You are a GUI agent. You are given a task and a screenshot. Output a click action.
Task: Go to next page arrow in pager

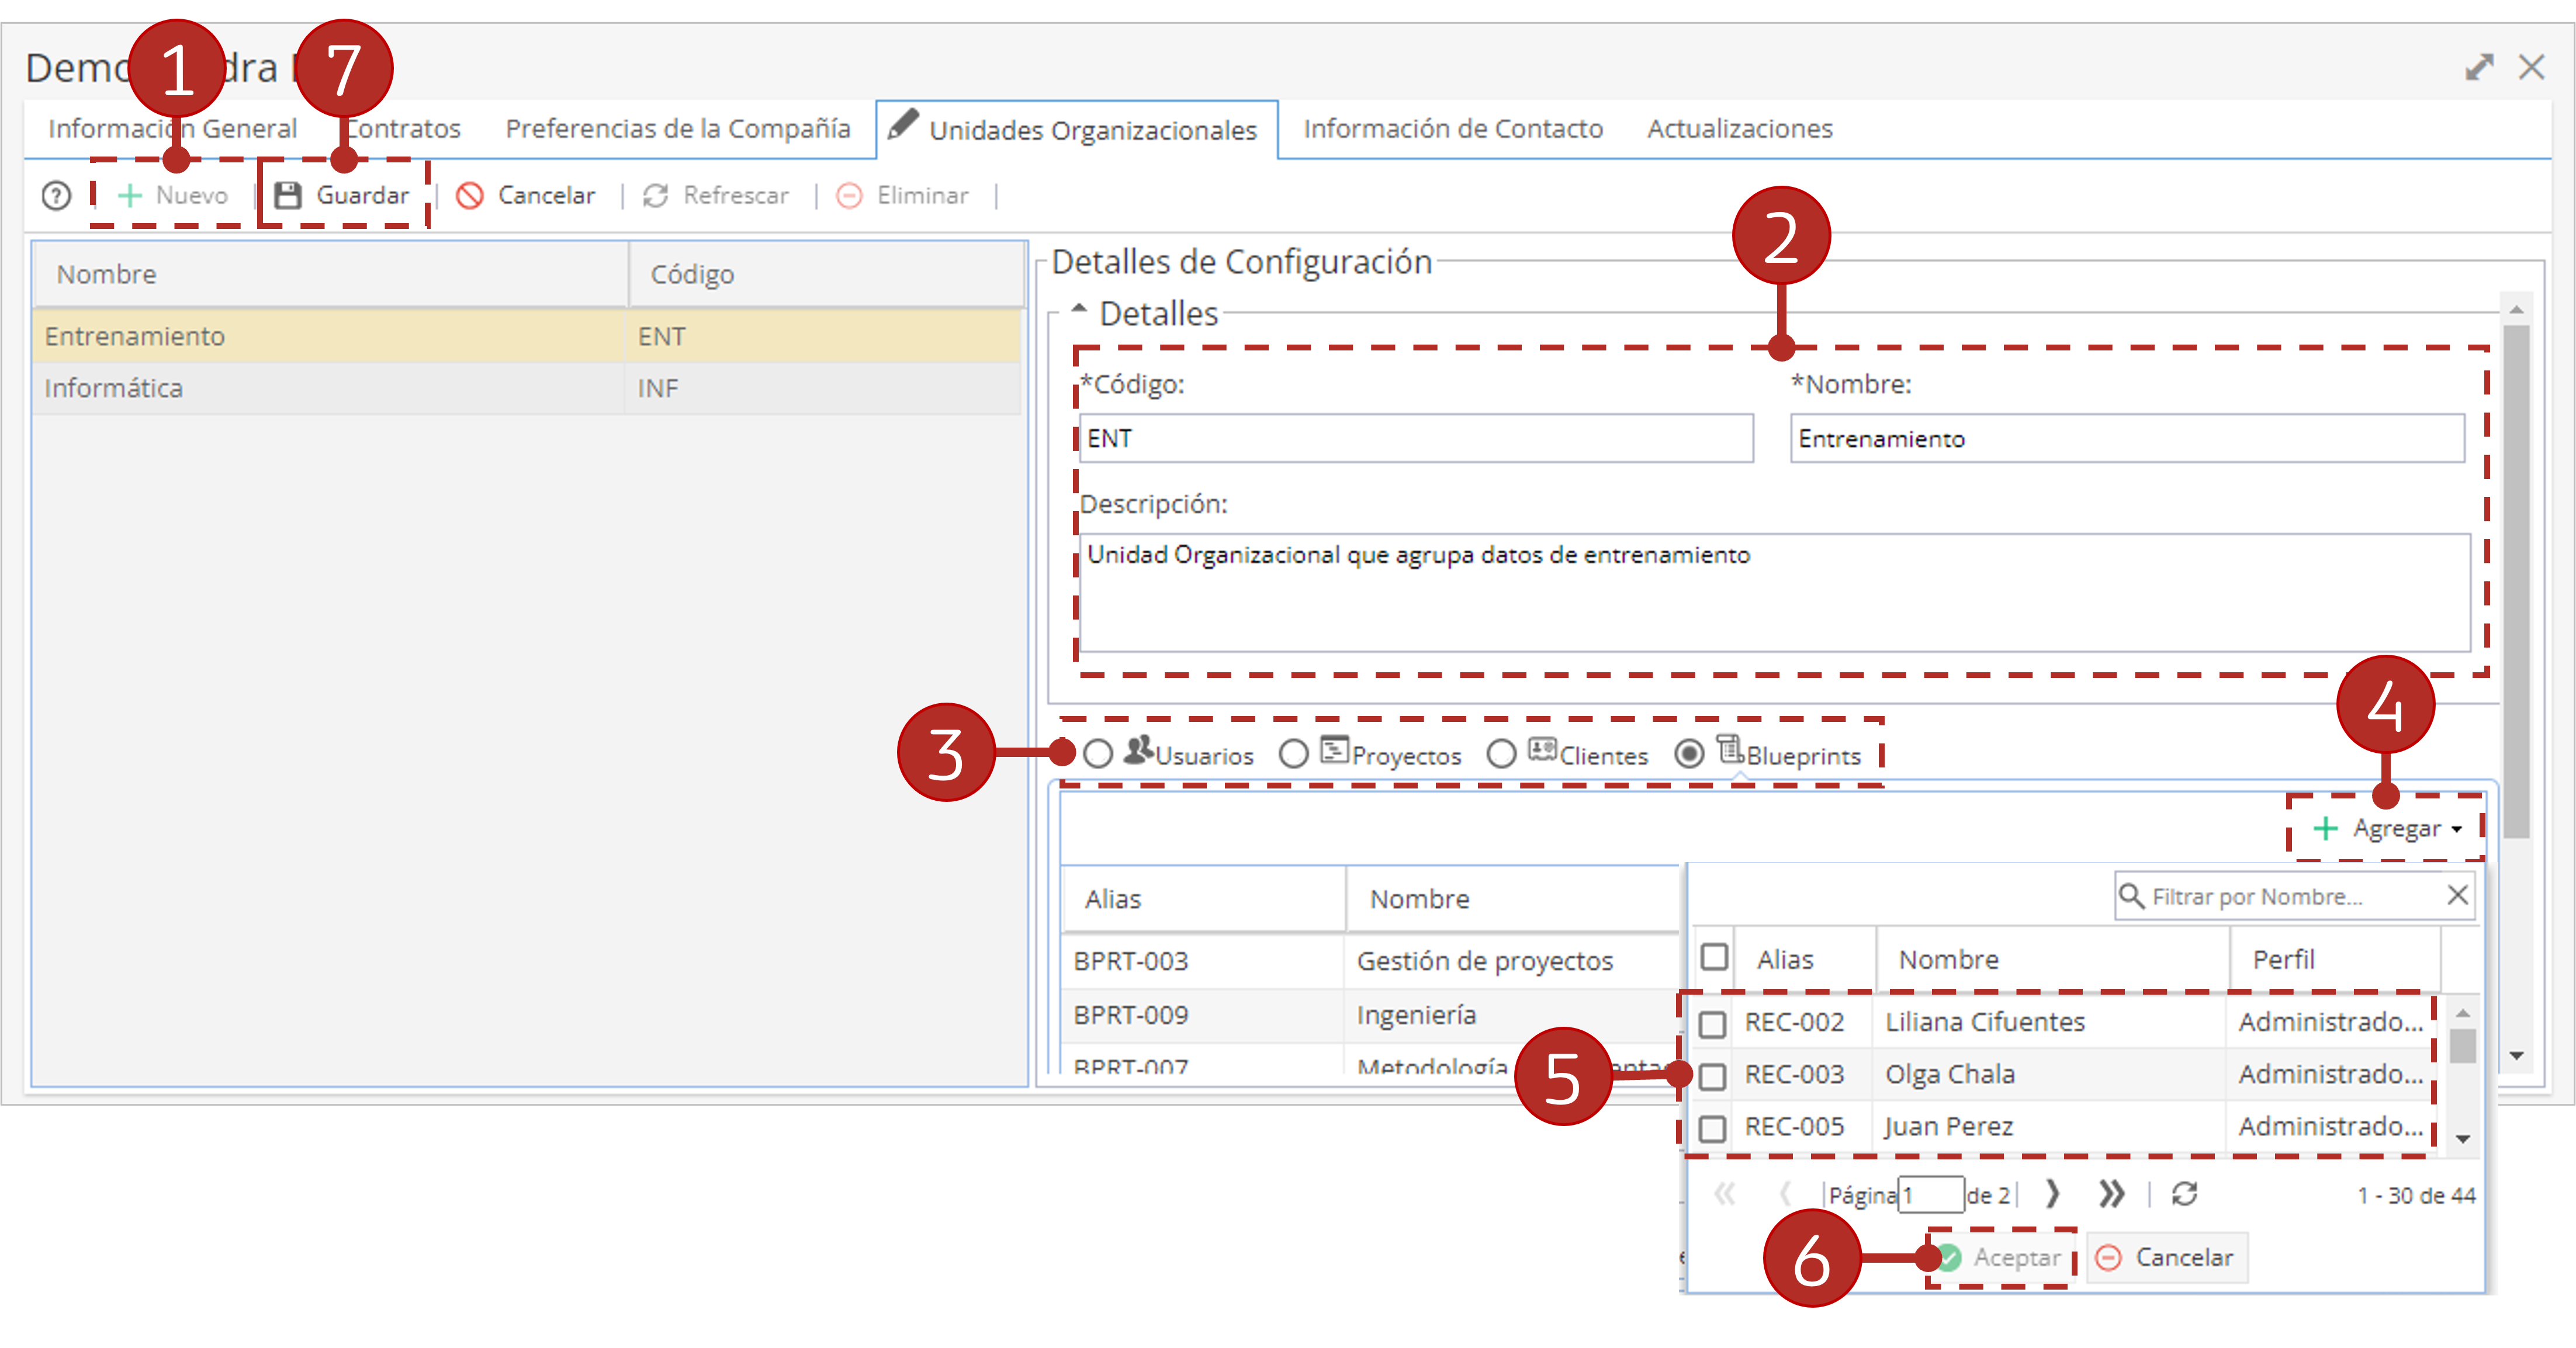[2052, 1193]
